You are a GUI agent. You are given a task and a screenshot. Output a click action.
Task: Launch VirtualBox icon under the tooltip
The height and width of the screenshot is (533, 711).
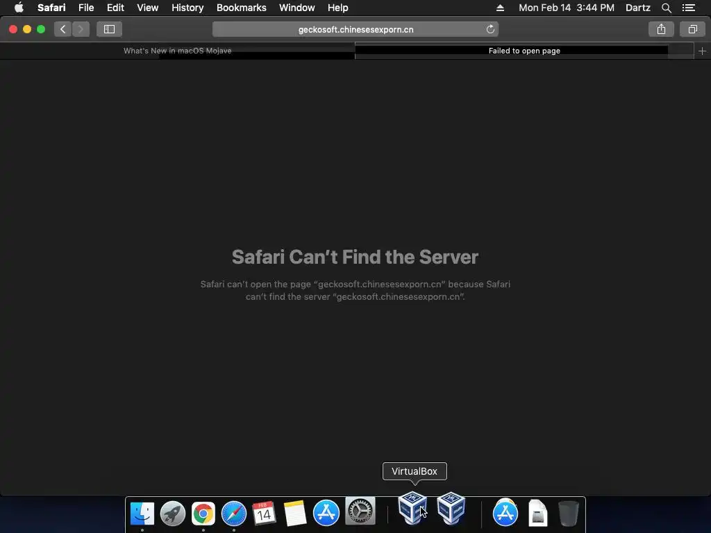(412, 507)
